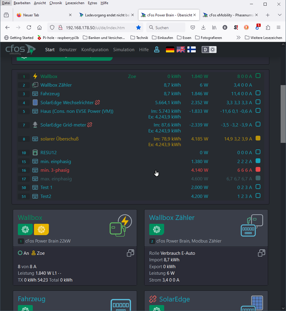This screenshot has height=311, width=286.
Task: Enable checkbox in the Test2 row
Action: coord(258,196)
